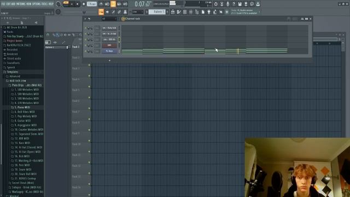Click the reel logo beside Channel rack title
The height and width of the screenshot is (197, 350).
point(123,19)
